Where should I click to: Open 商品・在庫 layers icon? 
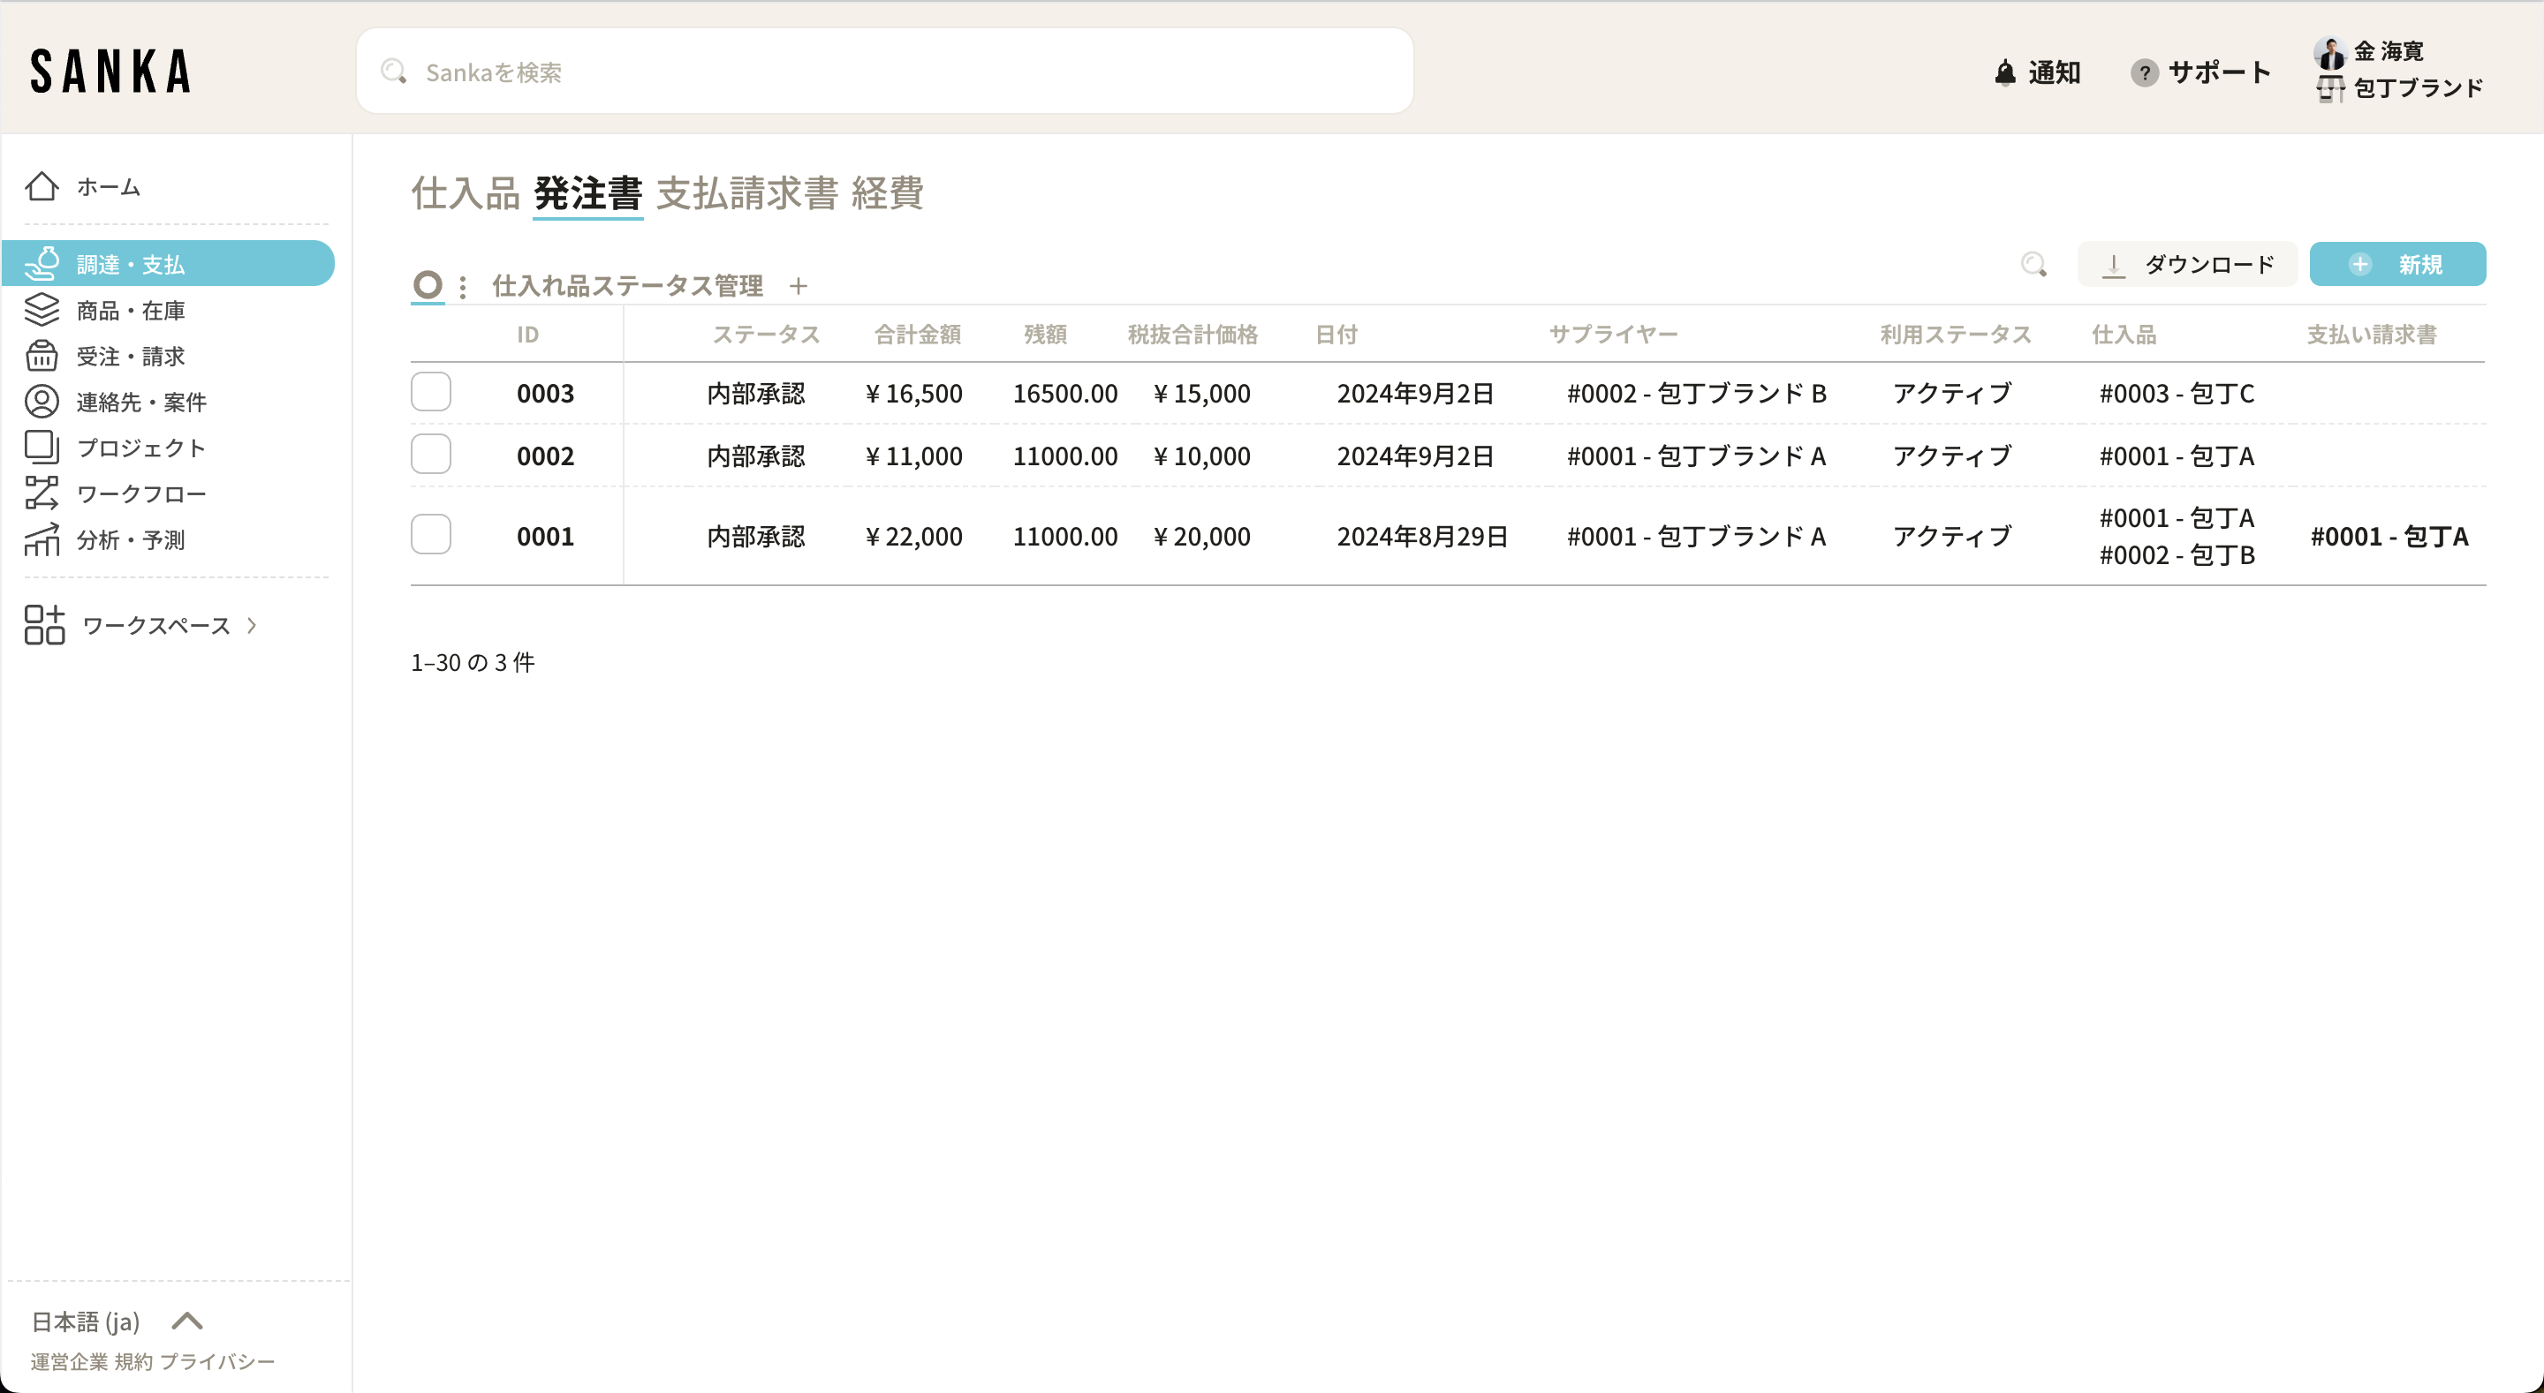pos(42,310)
